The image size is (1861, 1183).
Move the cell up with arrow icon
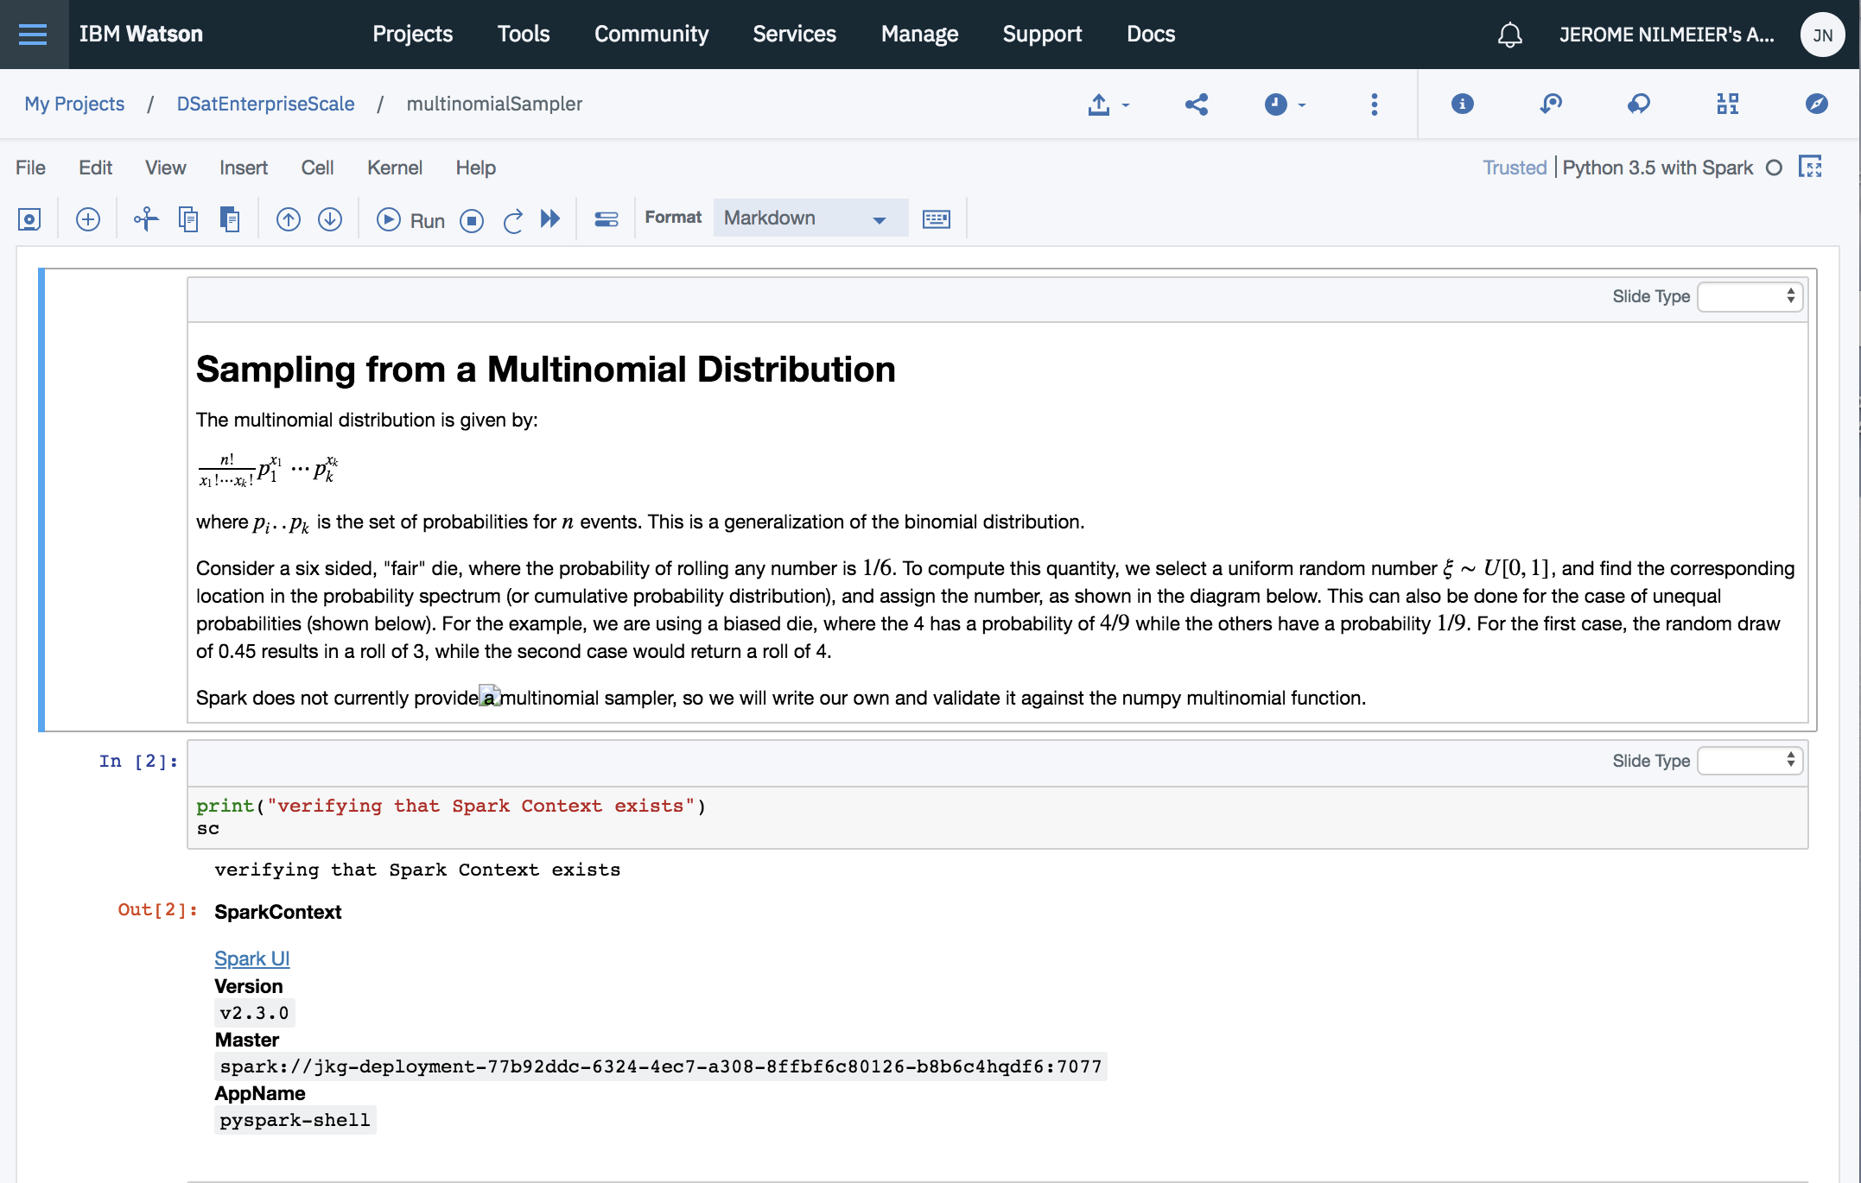click(289, 219)
